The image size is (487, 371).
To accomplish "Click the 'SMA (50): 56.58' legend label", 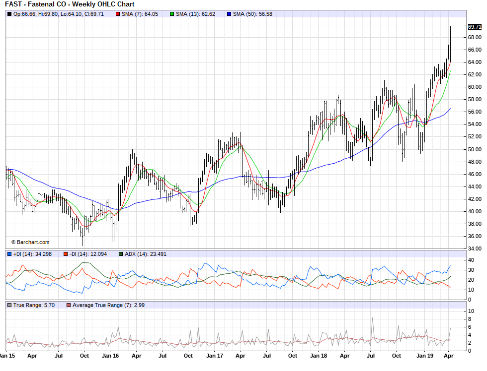I will click(252, 14).
